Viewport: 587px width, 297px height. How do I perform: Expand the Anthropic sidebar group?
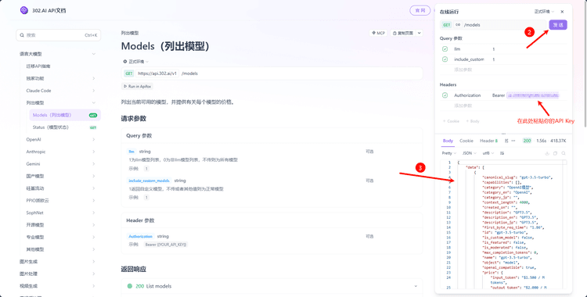93,152
